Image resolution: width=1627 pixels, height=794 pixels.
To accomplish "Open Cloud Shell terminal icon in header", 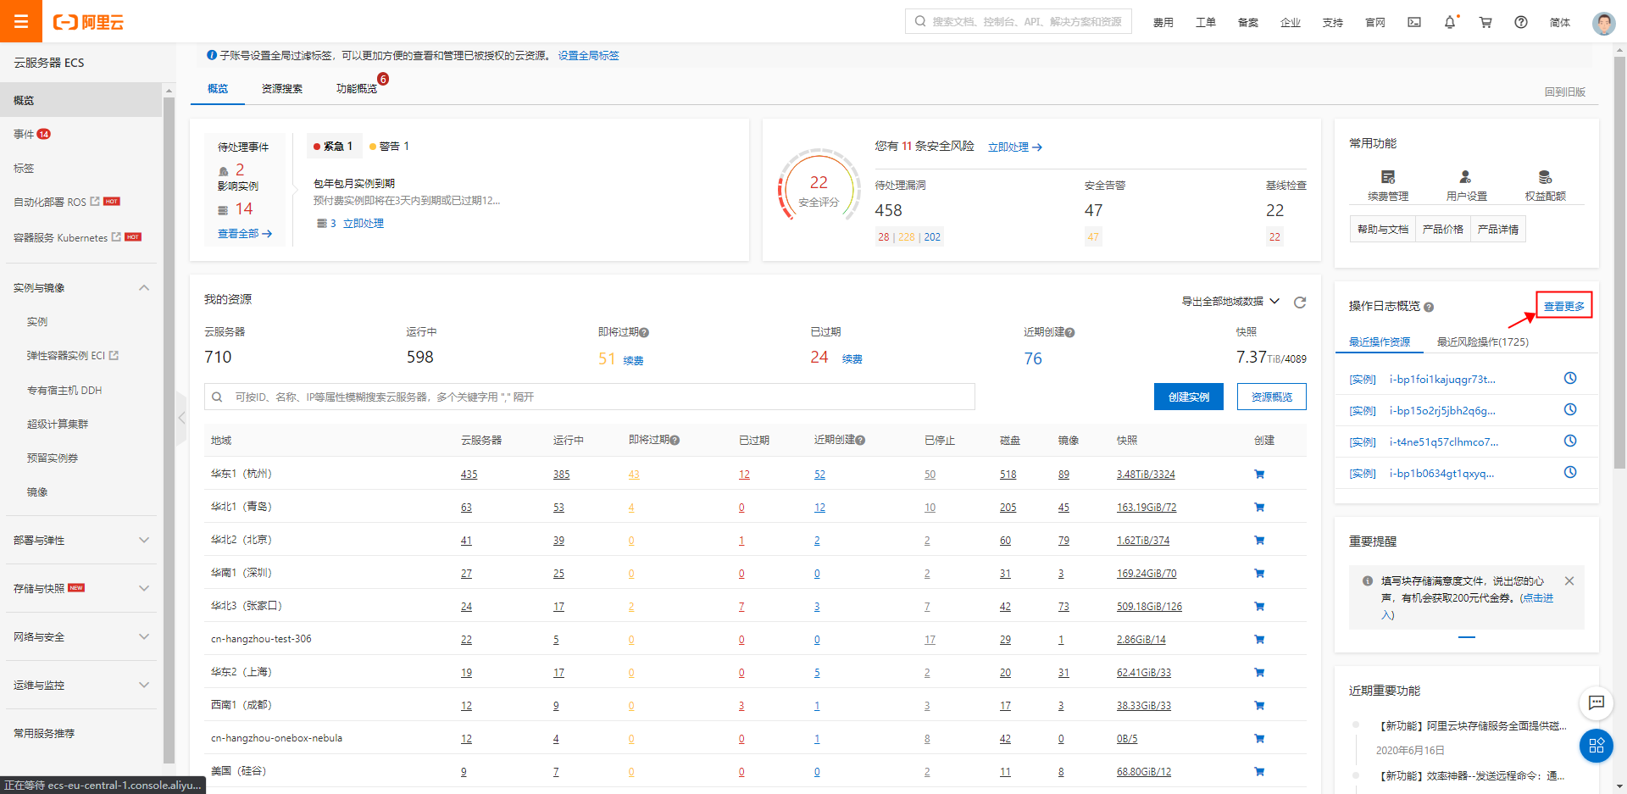I will click(x=1414, y=22).
